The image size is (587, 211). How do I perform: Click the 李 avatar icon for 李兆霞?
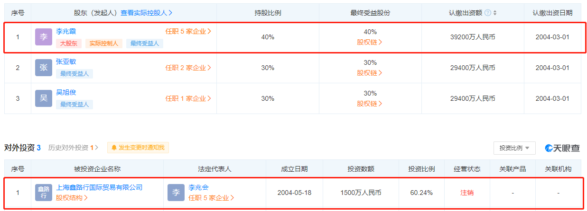pyautogui.click(x=44, y=37)
